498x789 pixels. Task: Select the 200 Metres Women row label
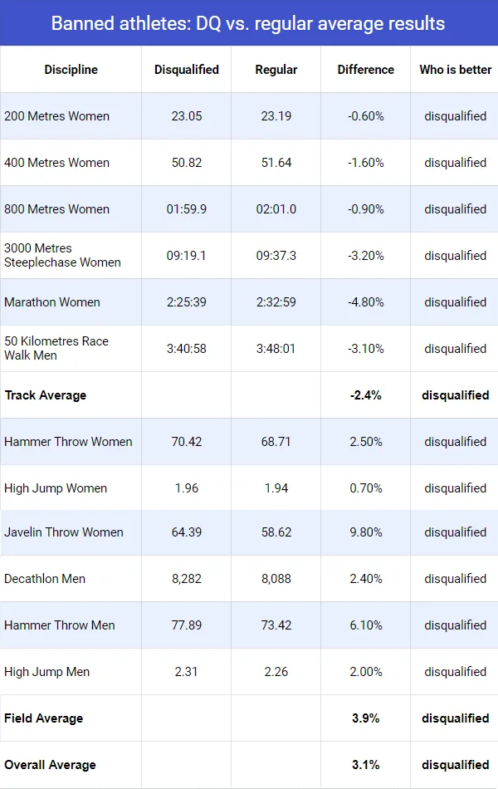point(57,116)
